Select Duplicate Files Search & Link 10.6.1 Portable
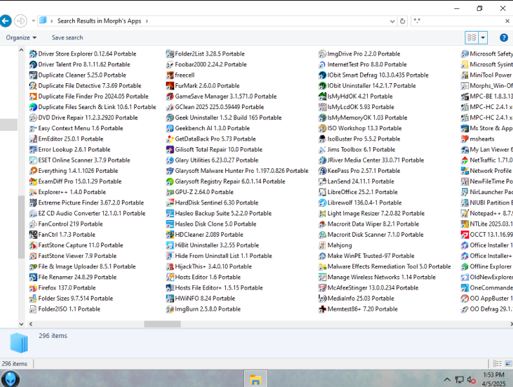Image resolution: width=513 pixels, height=387 pixels. point(93,107)
